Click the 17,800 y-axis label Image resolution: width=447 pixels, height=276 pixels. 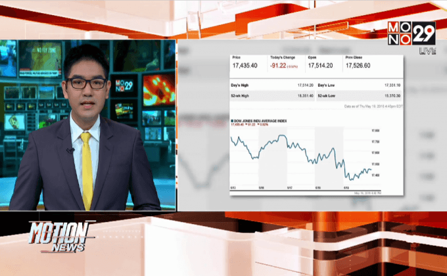point(375,131)
